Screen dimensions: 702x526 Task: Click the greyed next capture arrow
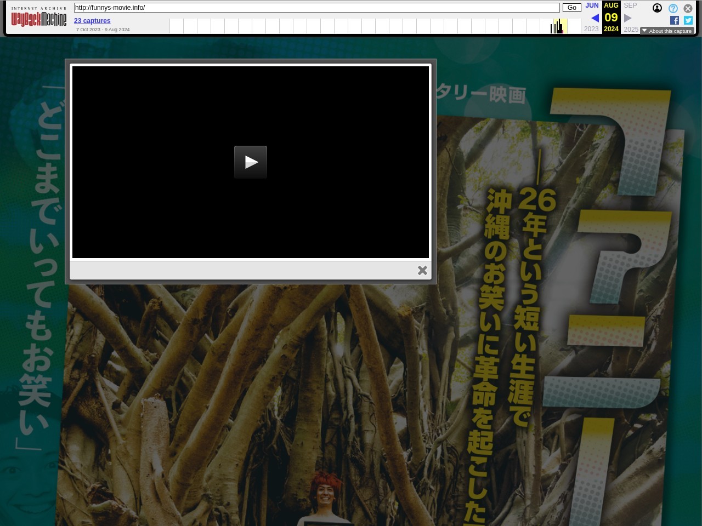coord(628,18)
